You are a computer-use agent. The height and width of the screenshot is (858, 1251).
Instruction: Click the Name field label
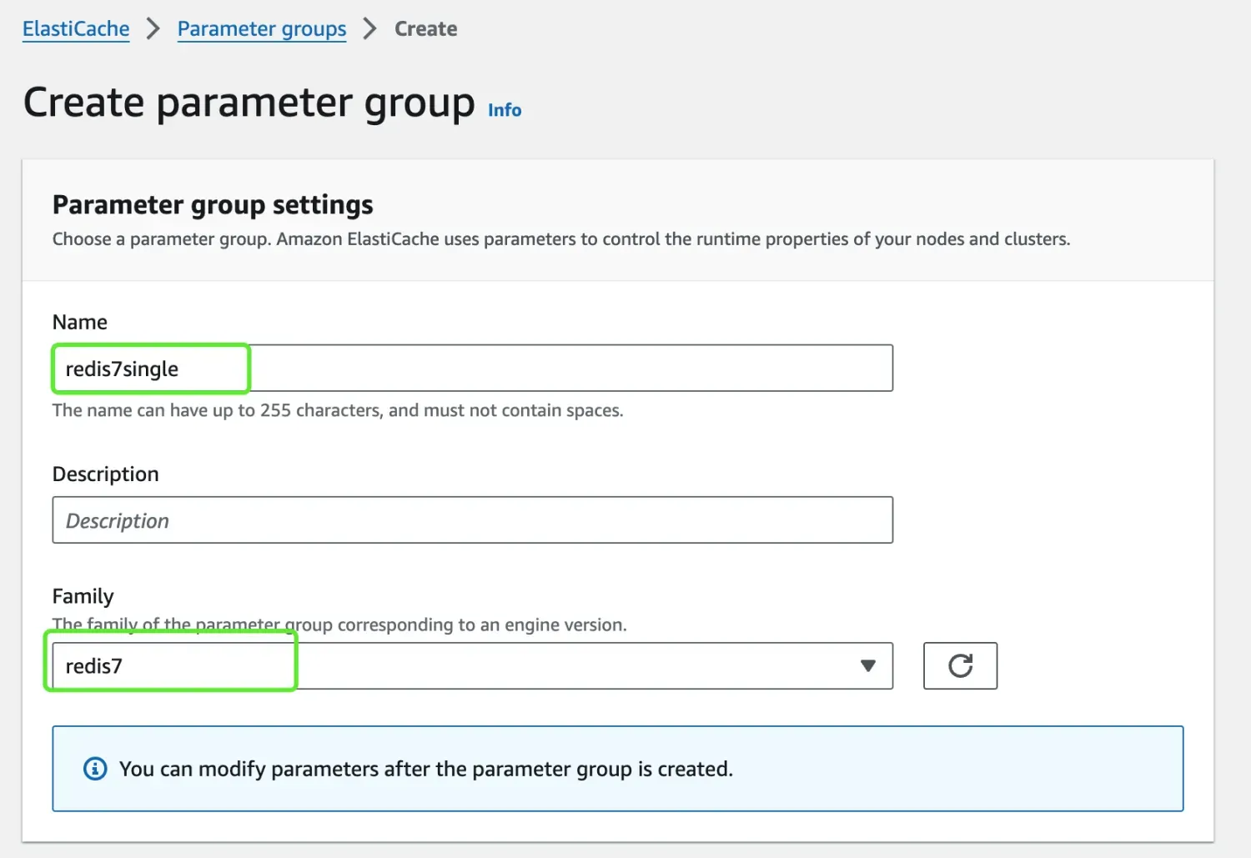(x=80, y=322)
